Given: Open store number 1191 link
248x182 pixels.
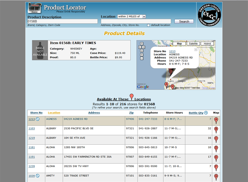Looking at the screenshot, I should tap(32, 157).
